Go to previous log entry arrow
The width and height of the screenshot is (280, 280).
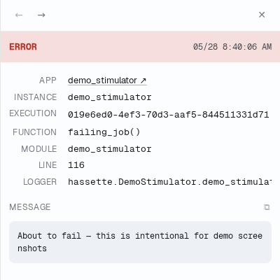click(x=19, y=15)
